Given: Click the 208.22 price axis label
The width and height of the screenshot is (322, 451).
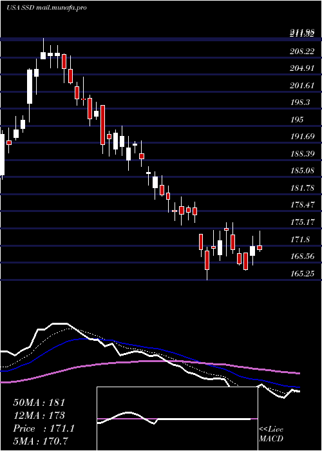Looking at the screenshot, I should pyautogui.click(x=302, y=51).
